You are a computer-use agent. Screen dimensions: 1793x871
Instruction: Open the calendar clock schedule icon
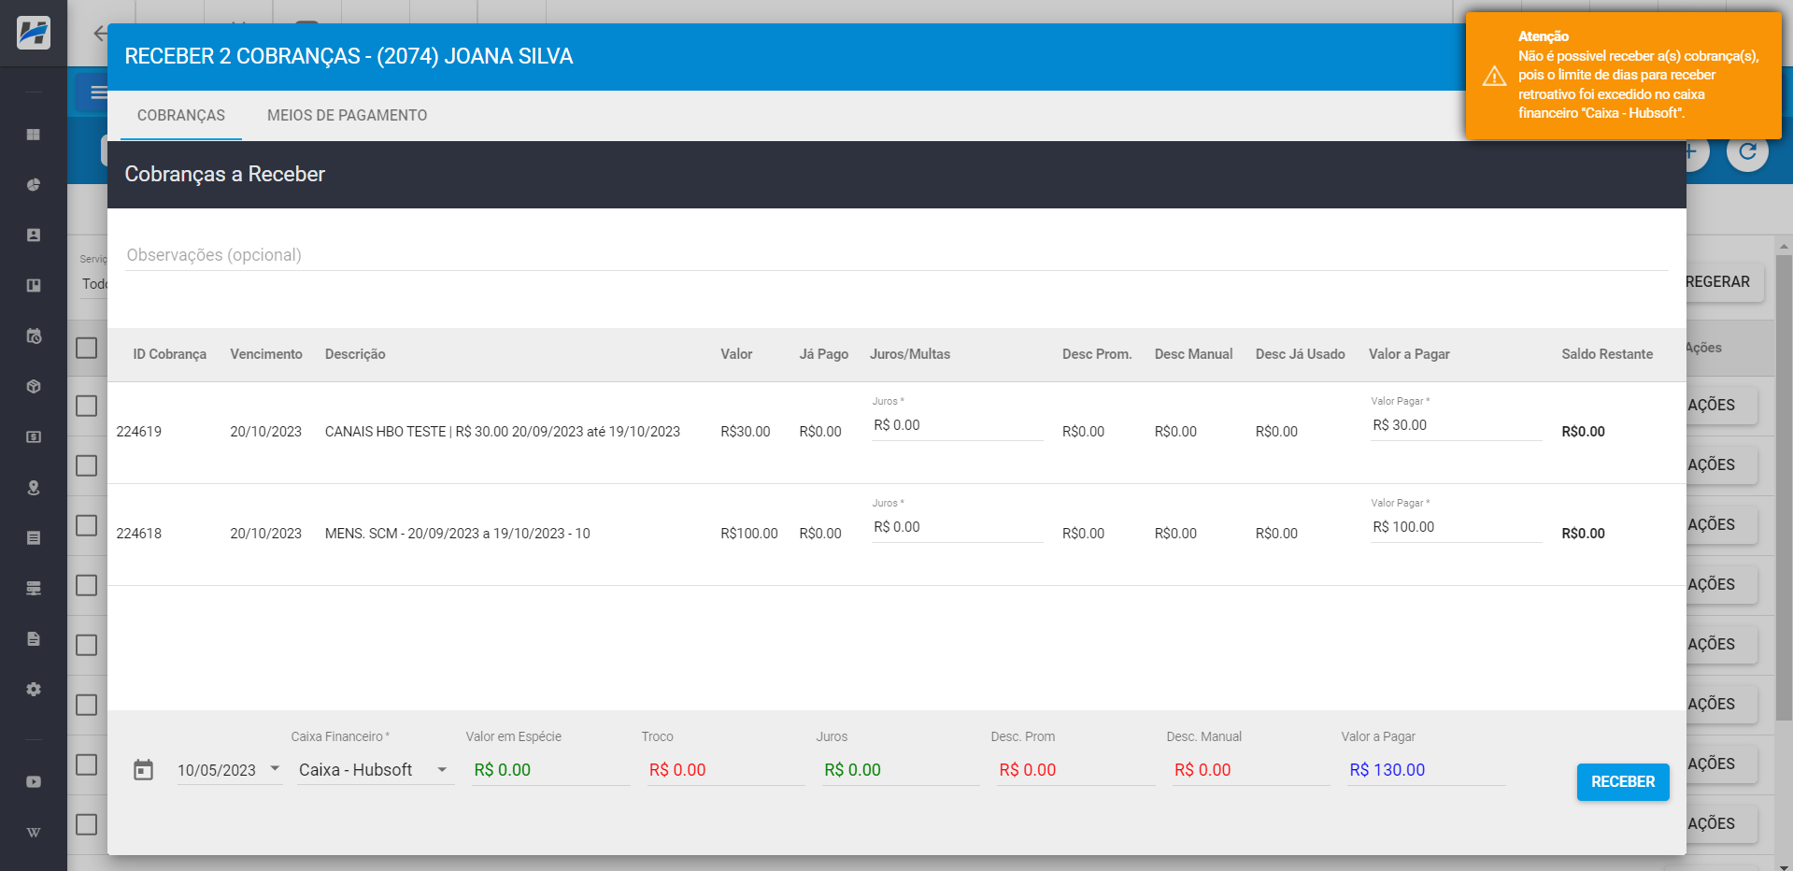[x=34, y=336]
